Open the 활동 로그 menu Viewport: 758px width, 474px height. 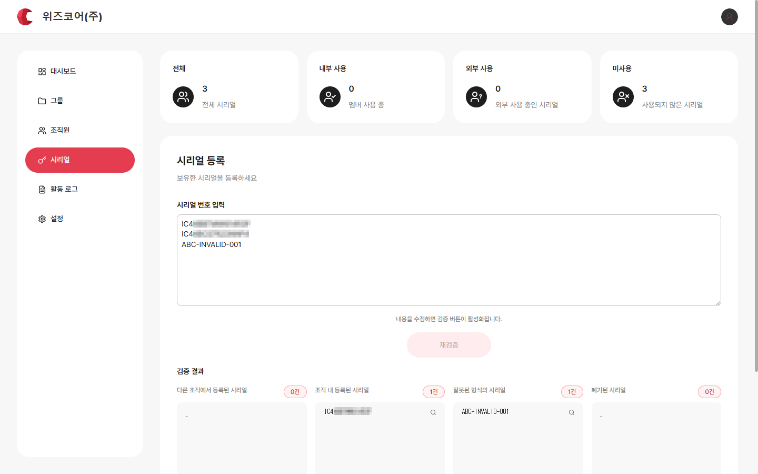(80, 190)
